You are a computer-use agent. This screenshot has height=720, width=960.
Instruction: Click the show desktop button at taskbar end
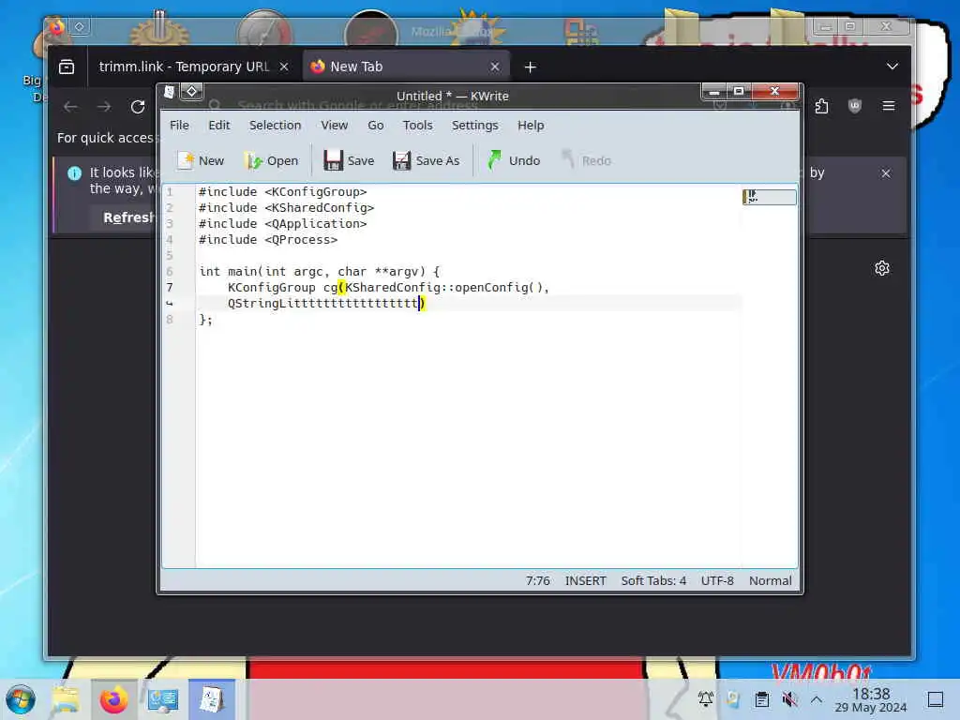(x=936, y=698)
